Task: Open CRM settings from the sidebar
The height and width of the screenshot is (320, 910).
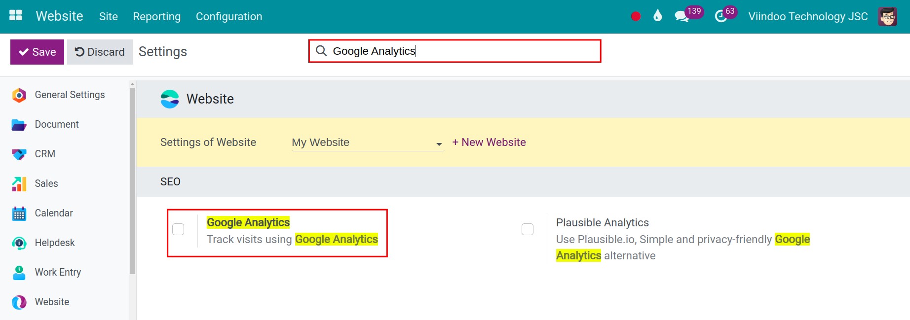Action: 45,154
